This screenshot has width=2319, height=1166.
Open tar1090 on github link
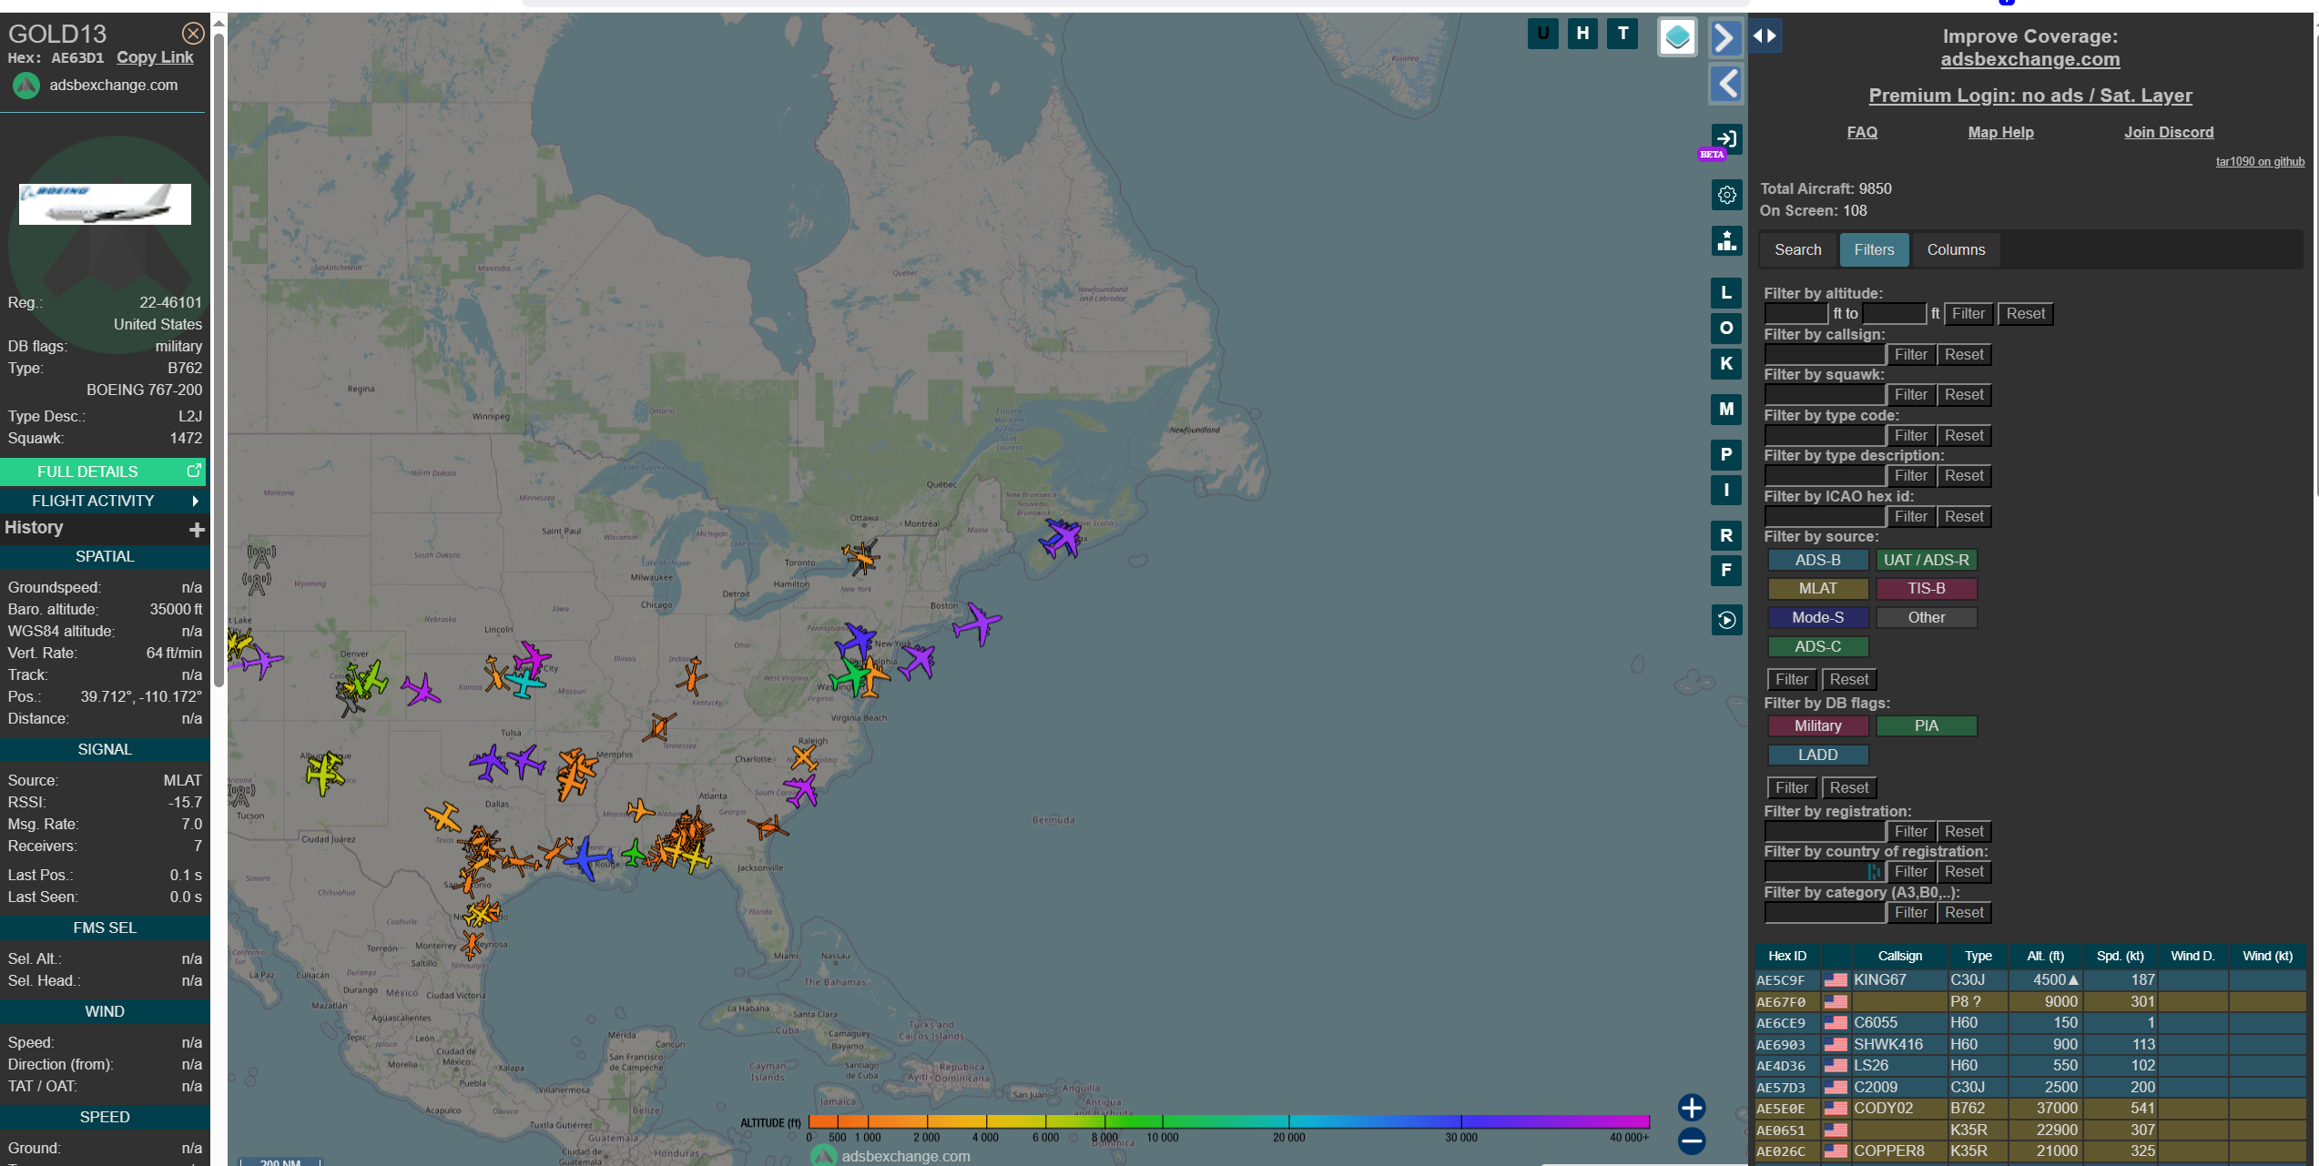tap(2260, 162)
